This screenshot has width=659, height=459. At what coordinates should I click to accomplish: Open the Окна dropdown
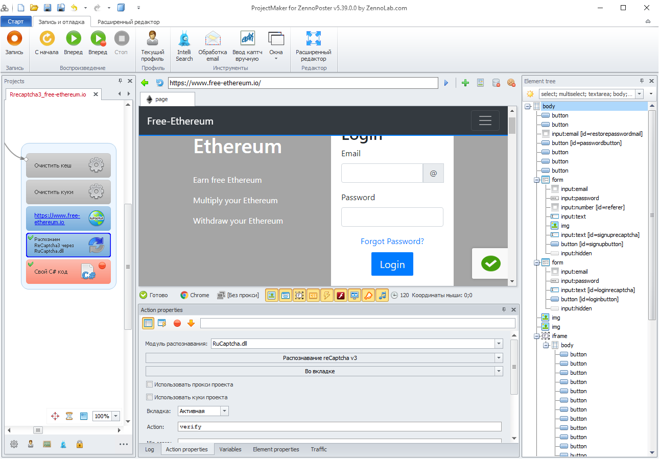[x=276, y=46]
